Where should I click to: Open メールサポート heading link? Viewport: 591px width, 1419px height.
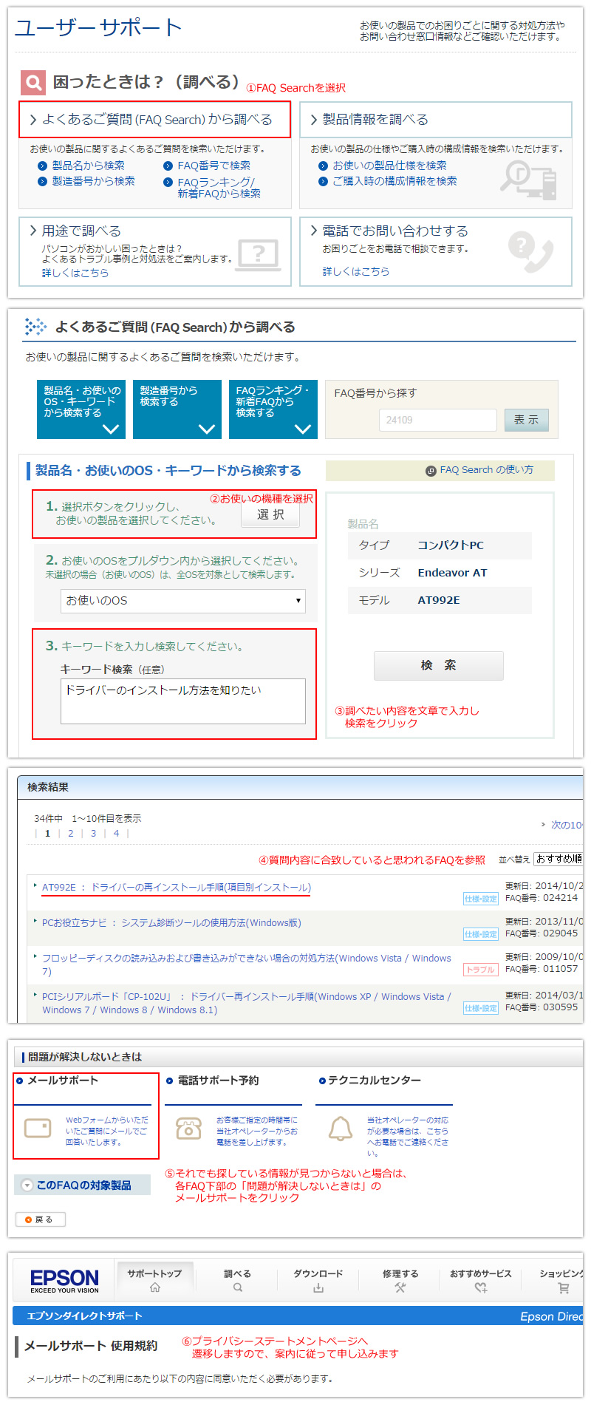[x=62, y=1081]
